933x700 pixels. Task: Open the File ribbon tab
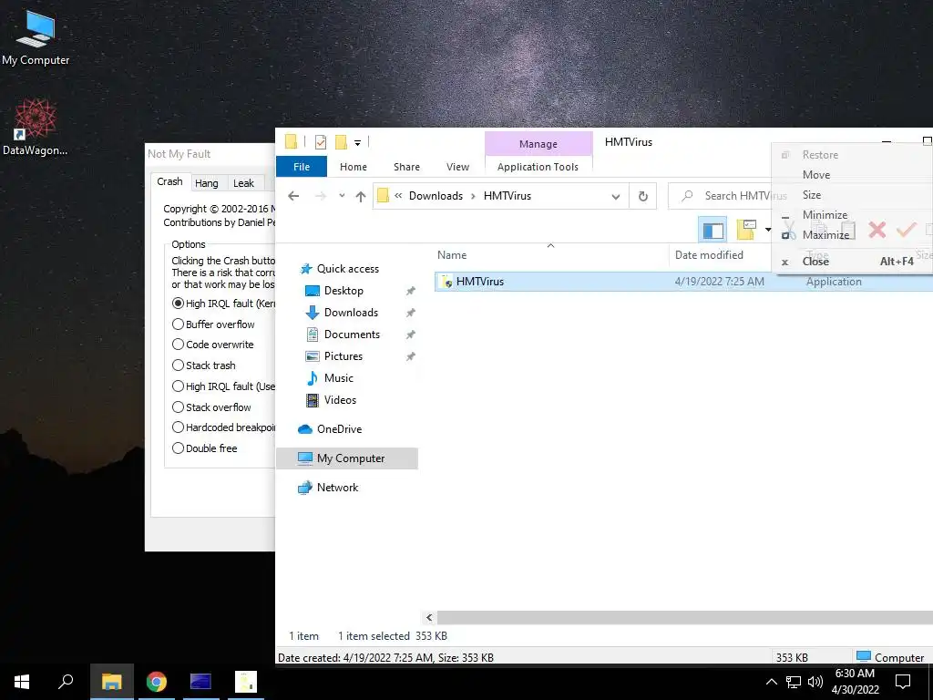click(302, 167)
